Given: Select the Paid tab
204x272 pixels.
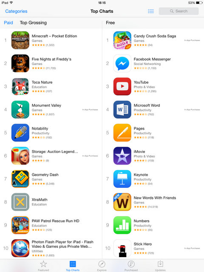Looking at the screenshot, I should click(x=8, y=23).
